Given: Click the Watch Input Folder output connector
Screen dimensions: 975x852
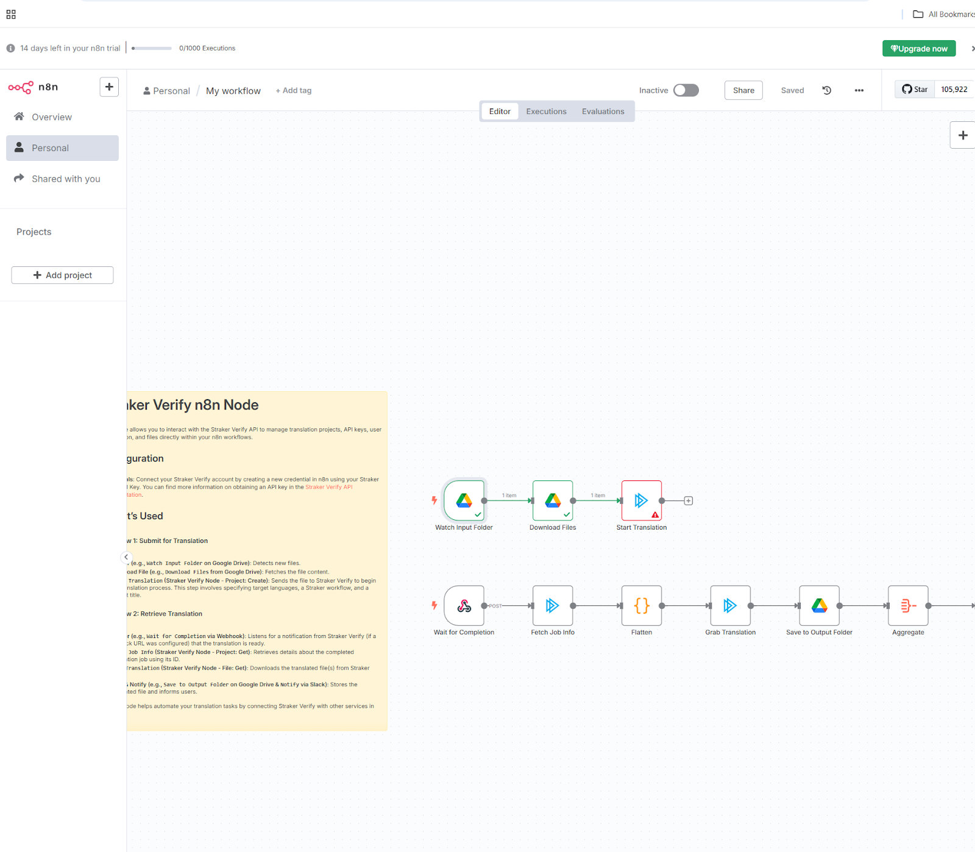Looking at the screenshot, I should click(484, 500).
